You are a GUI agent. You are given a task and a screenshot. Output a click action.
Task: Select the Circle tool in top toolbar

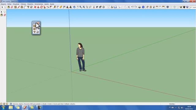click(x=22, y=7)
